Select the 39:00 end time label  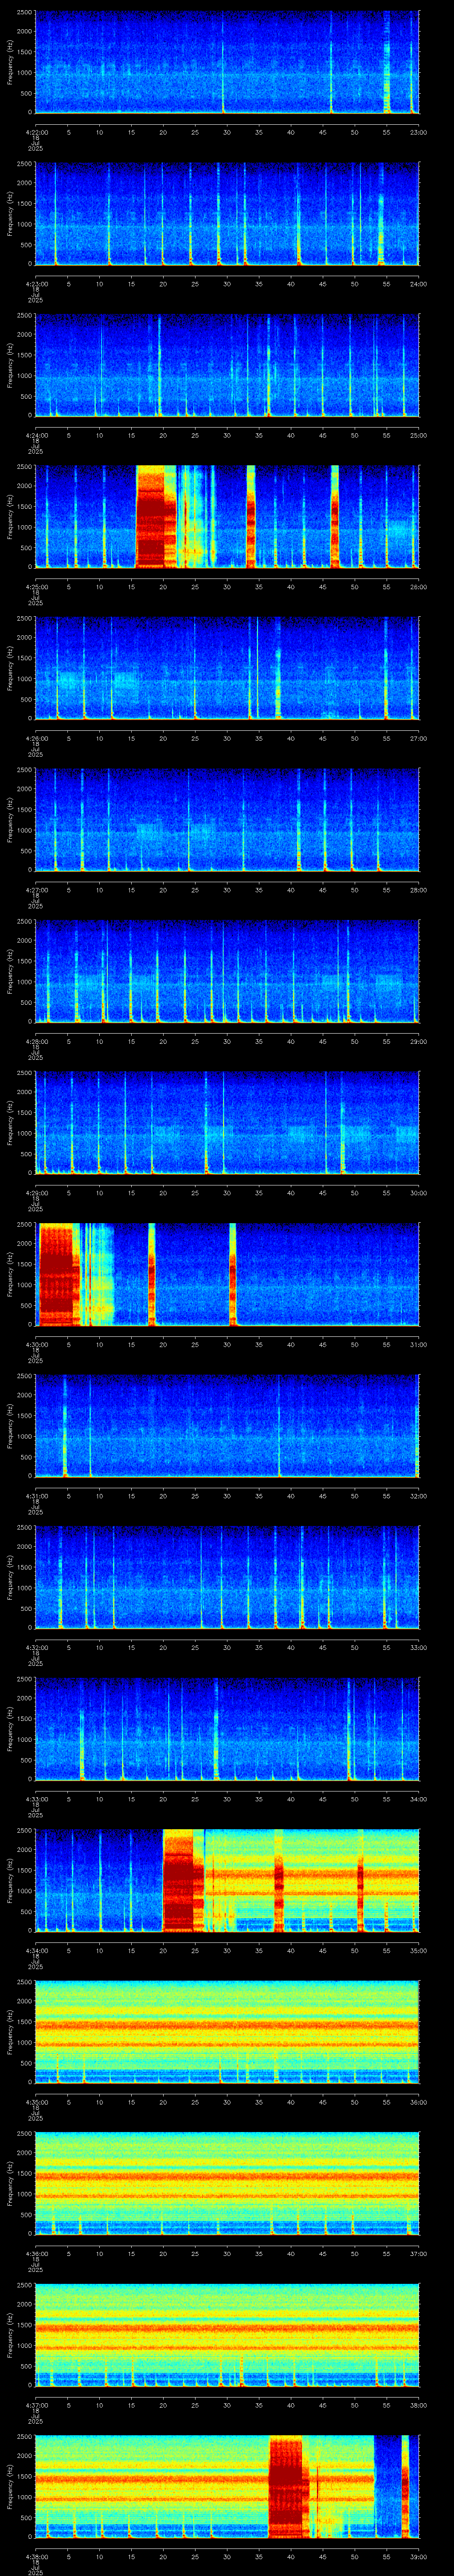419,2557
